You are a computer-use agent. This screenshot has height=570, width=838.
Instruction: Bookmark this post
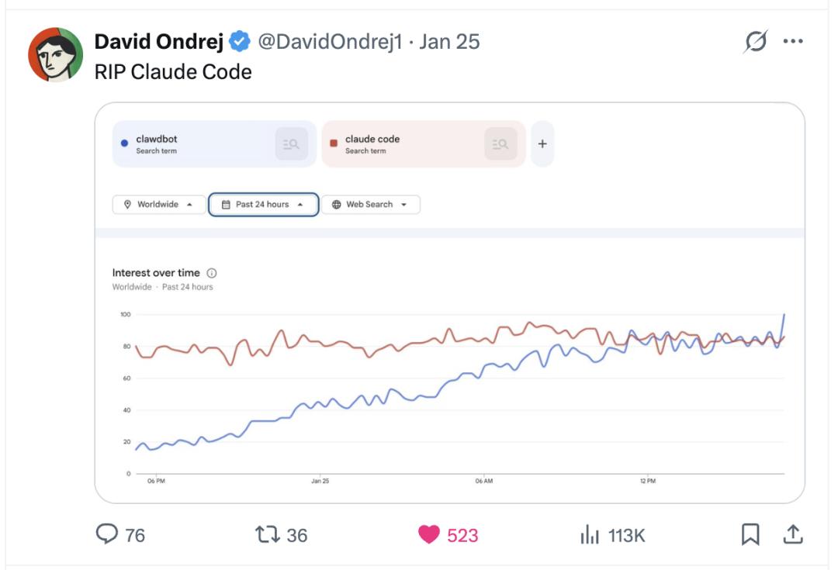pos(750,534)
